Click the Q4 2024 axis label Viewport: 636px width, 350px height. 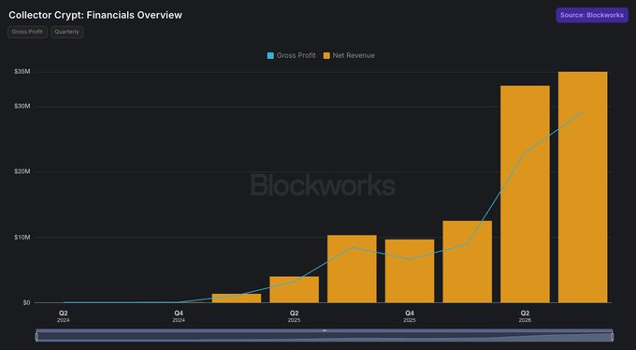coord(179,316)
